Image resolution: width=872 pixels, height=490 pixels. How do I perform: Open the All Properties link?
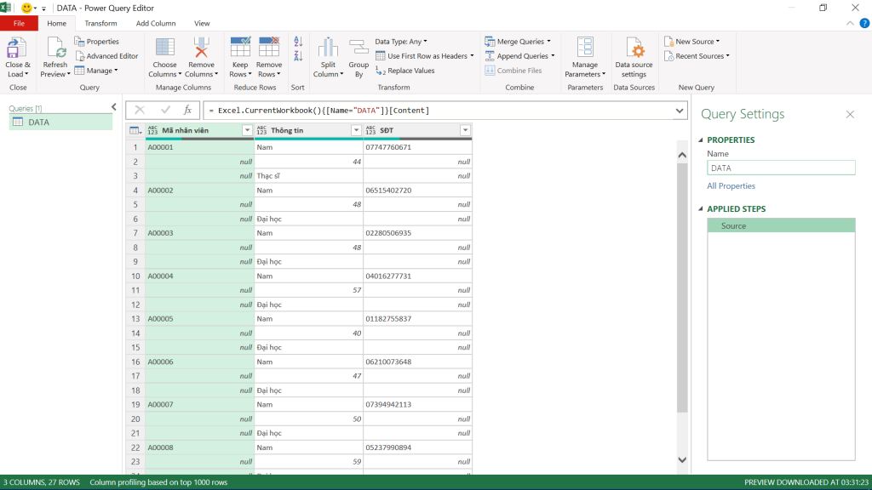pos(731,186)
